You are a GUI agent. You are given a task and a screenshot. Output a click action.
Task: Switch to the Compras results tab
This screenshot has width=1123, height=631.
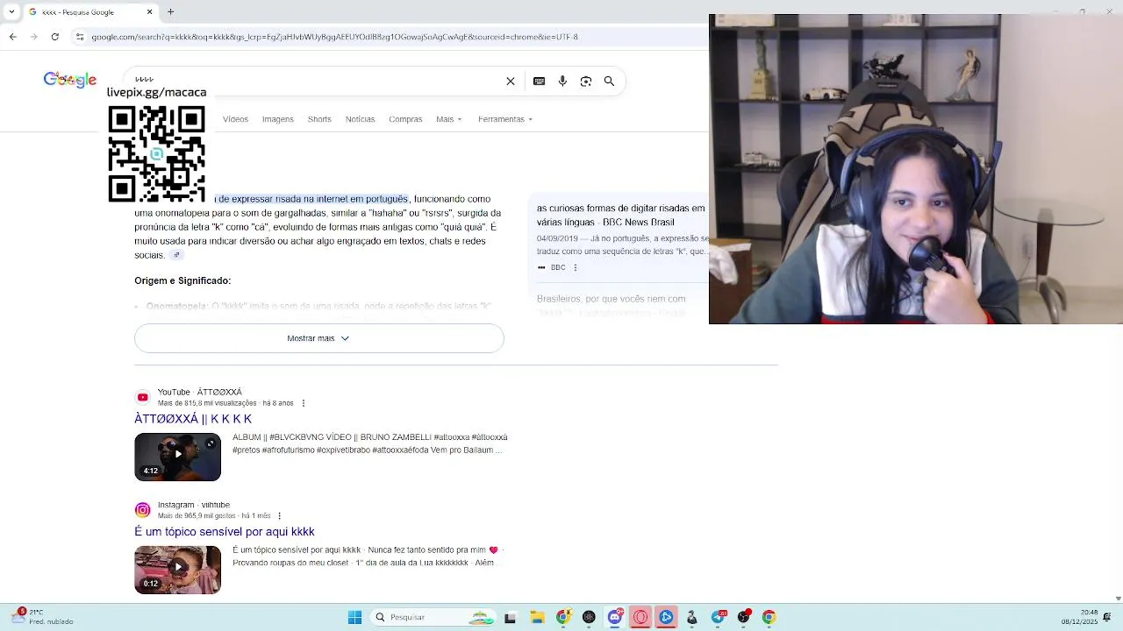(x=405, y=119)
